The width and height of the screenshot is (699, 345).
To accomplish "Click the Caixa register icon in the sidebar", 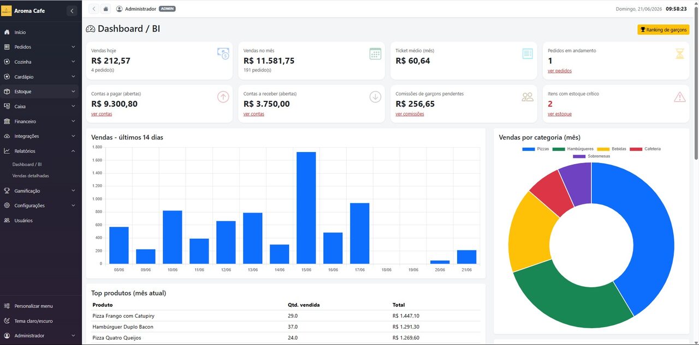I will (7, 106).
